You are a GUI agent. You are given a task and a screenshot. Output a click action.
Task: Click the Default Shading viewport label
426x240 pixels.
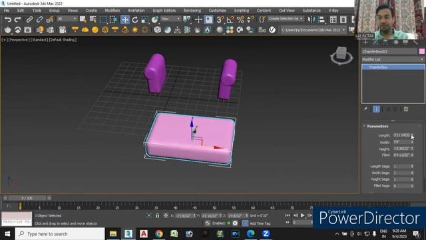coord(63,40)
